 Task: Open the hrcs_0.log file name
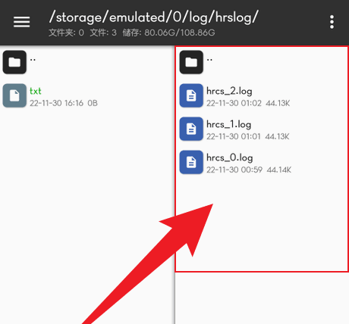[230, 157]
